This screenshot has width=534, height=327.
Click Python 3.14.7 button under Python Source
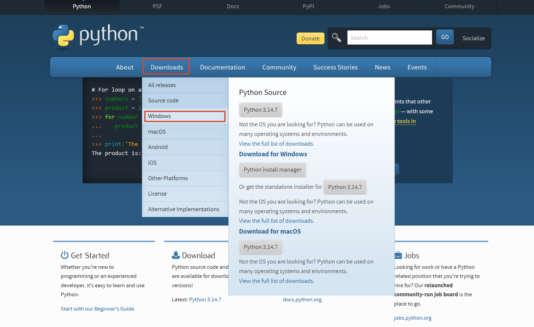[261, 110]
